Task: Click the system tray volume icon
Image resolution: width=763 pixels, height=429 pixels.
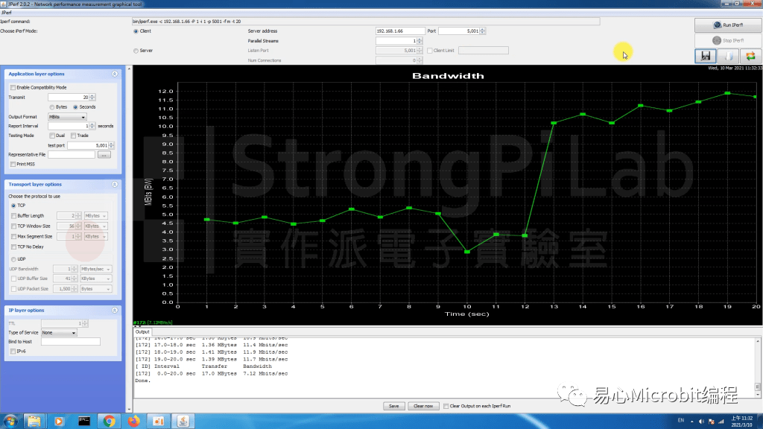Action: click(701, 422)
